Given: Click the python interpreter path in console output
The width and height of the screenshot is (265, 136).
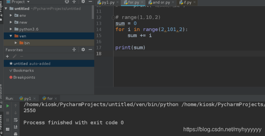Looking at the screenshot, I should pos(101,105).
